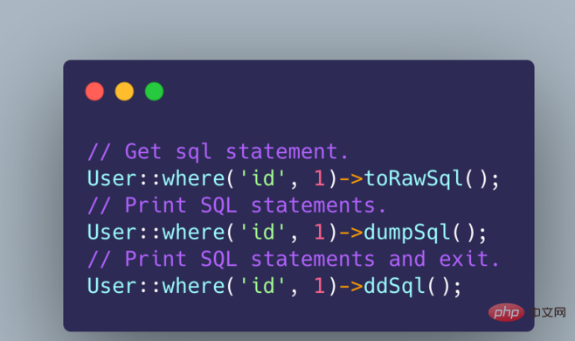Click the orange arrow before dumpSql

click(x=351, y=233)
